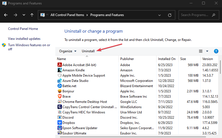Open the address bar history dropdown
222x138 pixels.
160,15
